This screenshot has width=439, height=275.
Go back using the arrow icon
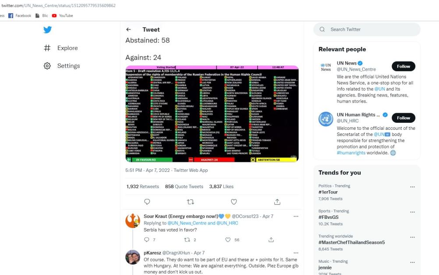tap(128, 29)
